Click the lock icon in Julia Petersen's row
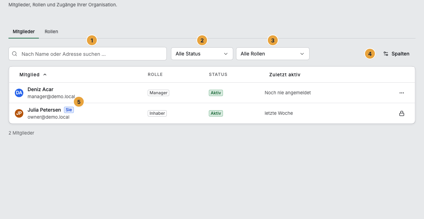Viewport: 424px width, 219px height. (401, 113)
